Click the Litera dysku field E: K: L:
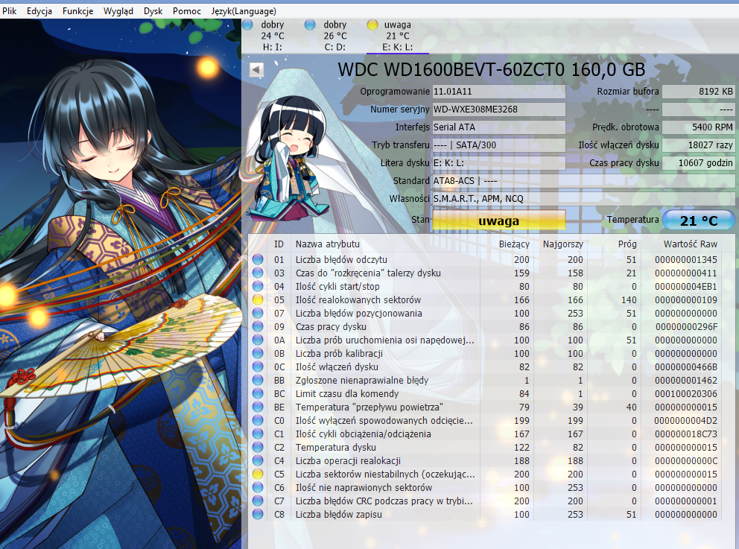Image resolution: width=739 pixels, height=549 pixels. 498,163
